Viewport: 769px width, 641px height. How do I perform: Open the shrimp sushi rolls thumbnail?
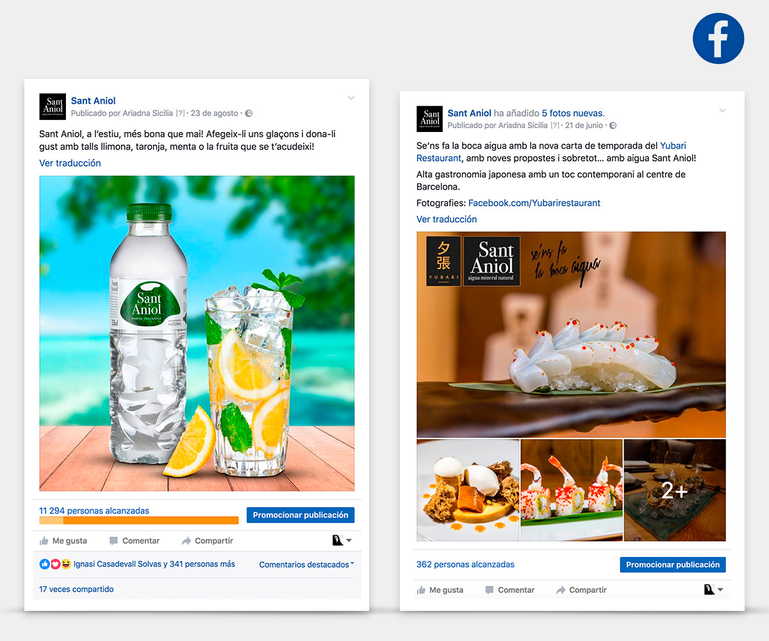(x=572, y=490)
